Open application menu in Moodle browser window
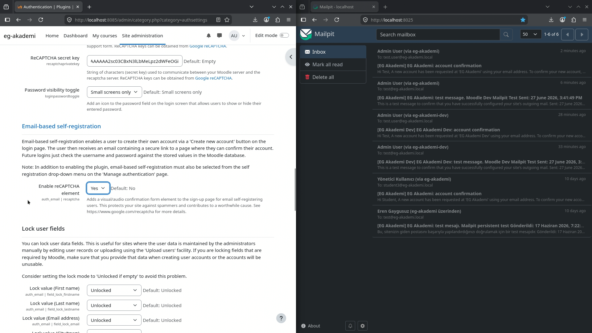 [289, 20]
